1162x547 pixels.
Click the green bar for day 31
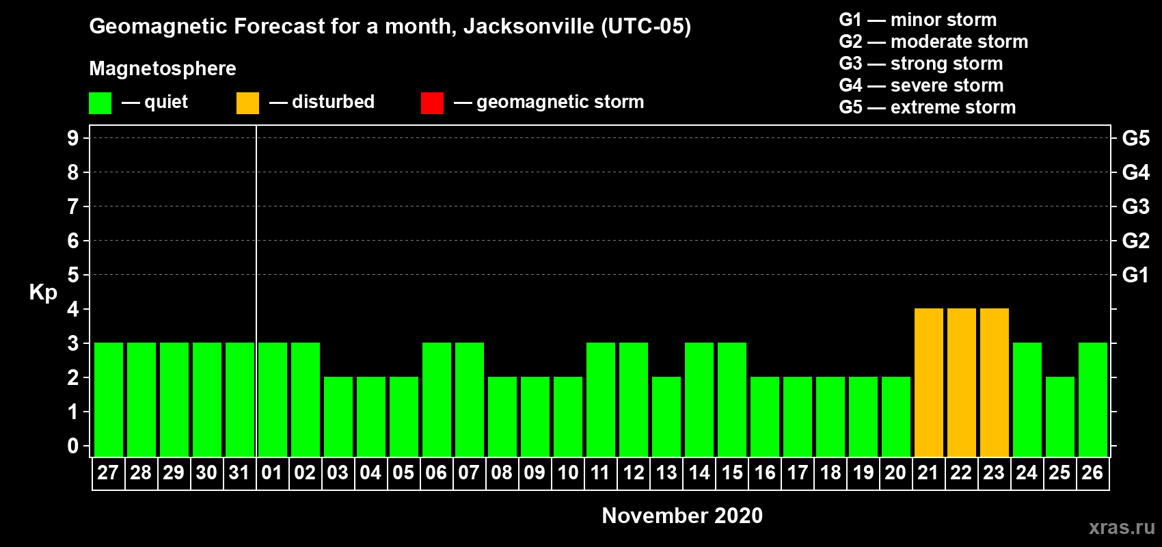pyautogui.click(x=240, y=399)
